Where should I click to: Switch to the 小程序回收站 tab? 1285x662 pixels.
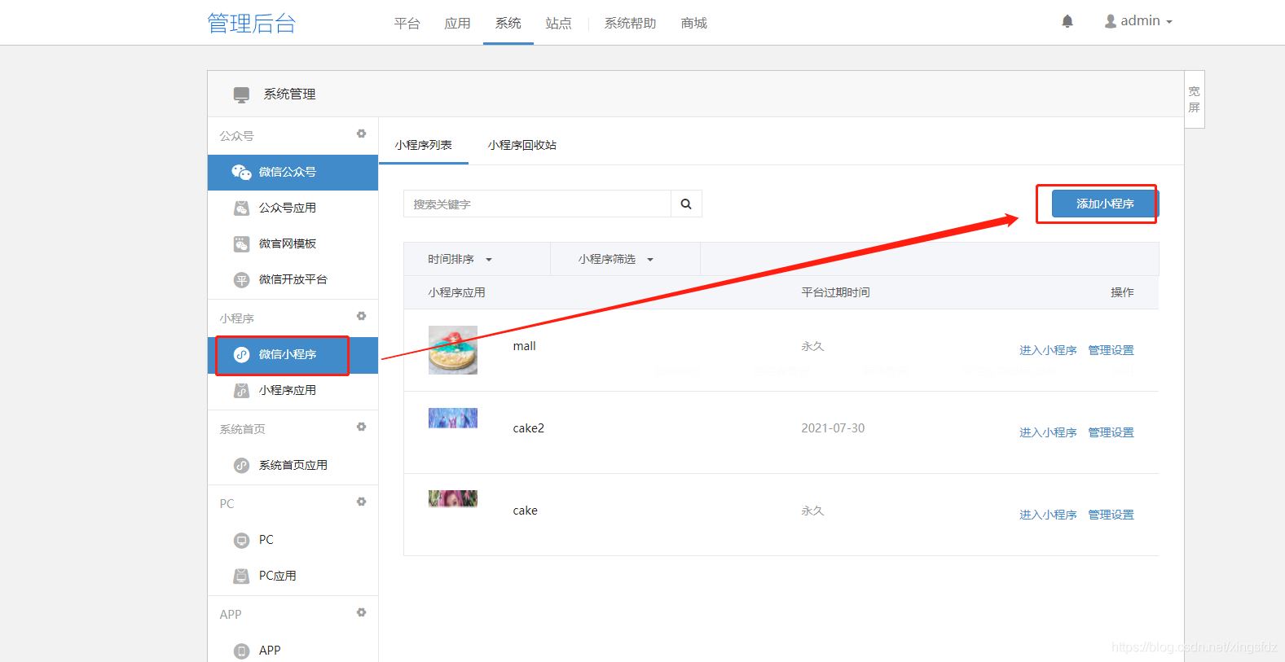[521, 145]
